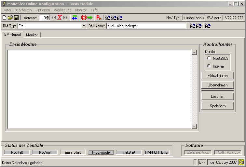Click the R icon right of BM-Name

[x=208, y=26]
